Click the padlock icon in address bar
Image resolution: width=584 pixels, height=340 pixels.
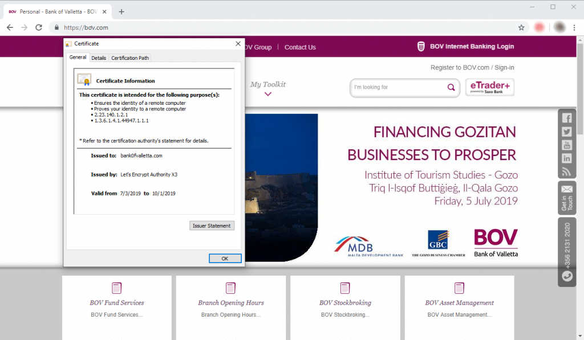click(56, 27)
